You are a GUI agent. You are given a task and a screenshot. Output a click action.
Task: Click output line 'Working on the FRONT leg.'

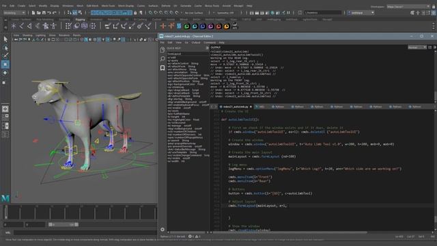[x=229, y=81]
